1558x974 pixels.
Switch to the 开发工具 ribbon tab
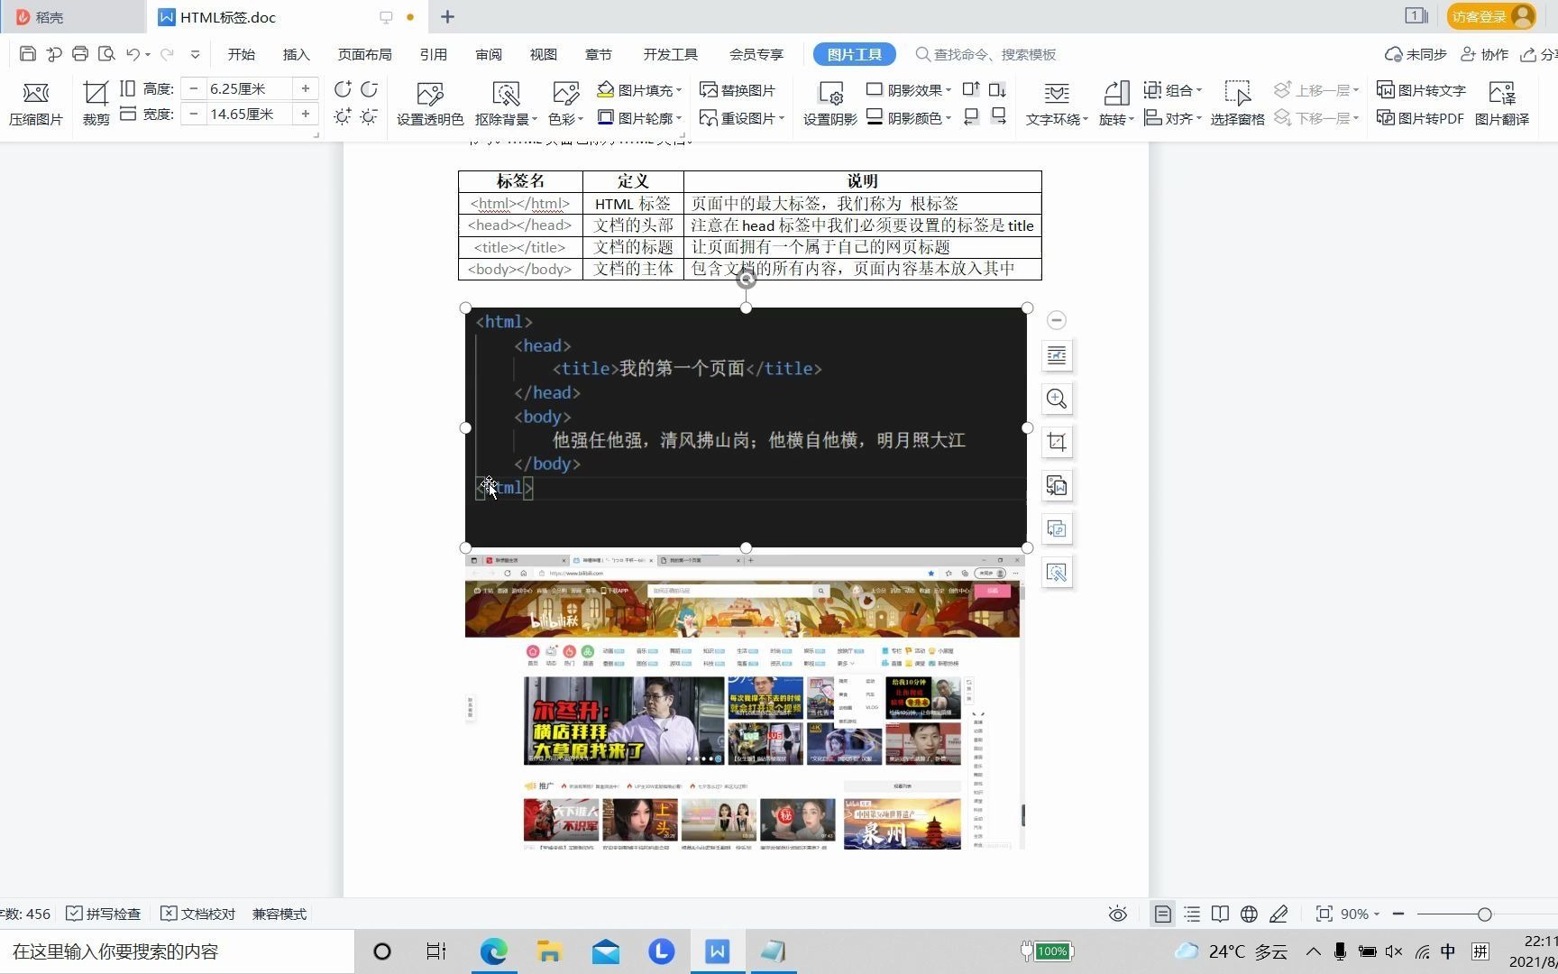670,54
